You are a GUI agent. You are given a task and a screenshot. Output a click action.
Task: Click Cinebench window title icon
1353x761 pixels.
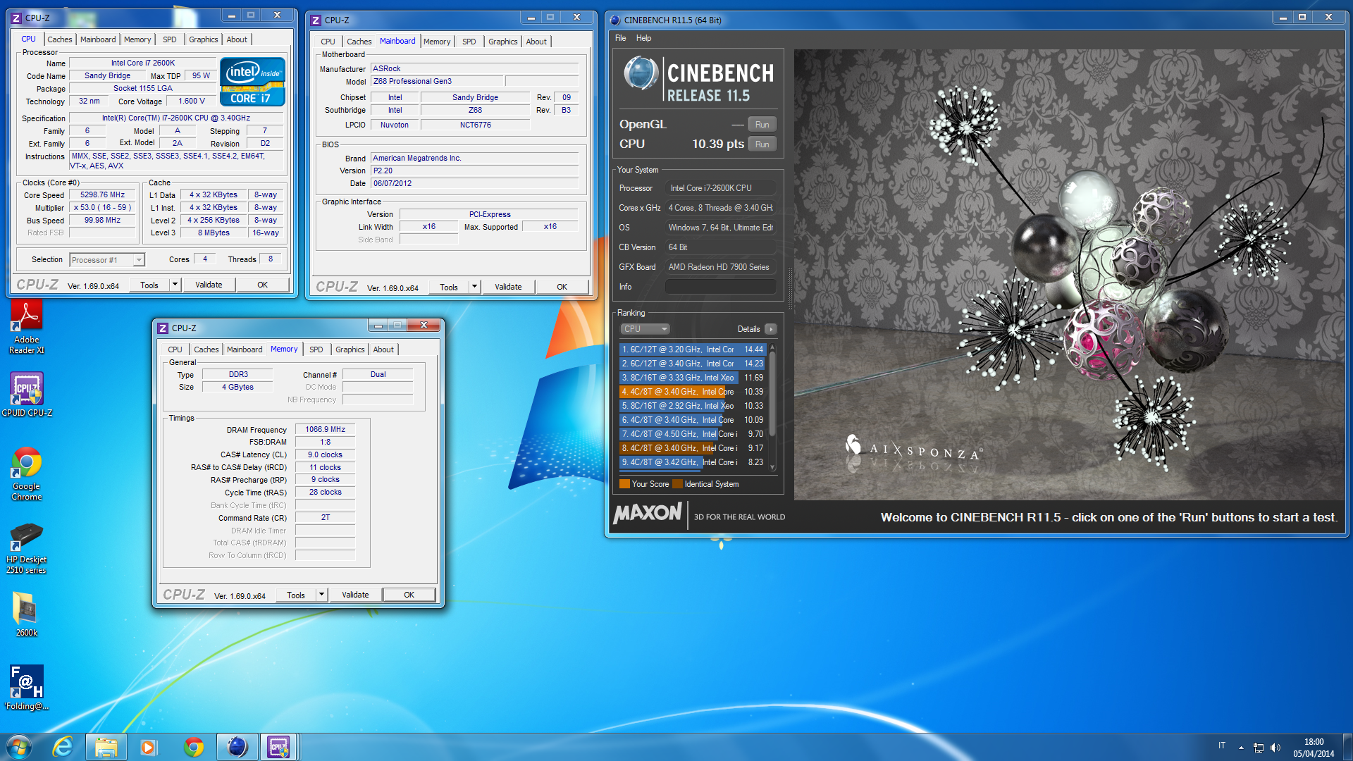pyautogui.click(x=615, y=20)
